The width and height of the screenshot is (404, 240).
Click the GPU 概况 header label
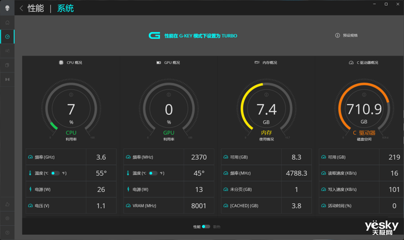coord(172,62)
